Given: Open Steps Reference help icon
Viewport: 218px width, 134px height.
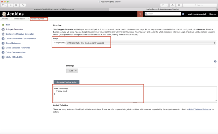Looking at the screenshot, I should click(3, 43).
